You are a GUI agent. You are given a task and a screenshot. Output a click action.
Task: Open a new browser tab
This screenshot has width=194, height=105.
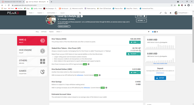point(51,2)
